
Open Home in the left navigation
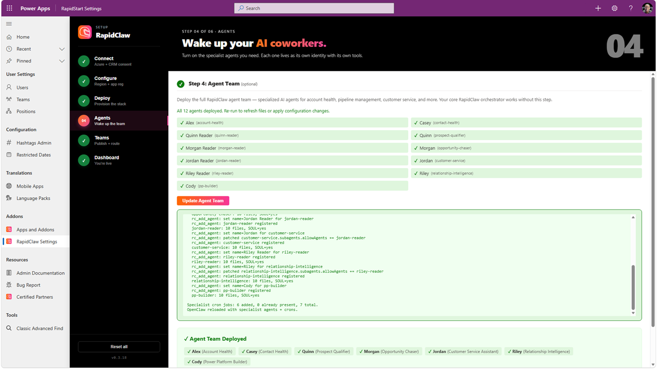point(35,37)
